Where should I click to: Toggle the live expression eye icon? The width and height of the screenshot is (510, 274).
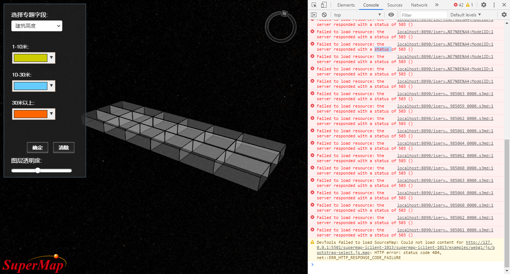pyautogui.click(x=391, y=15)
